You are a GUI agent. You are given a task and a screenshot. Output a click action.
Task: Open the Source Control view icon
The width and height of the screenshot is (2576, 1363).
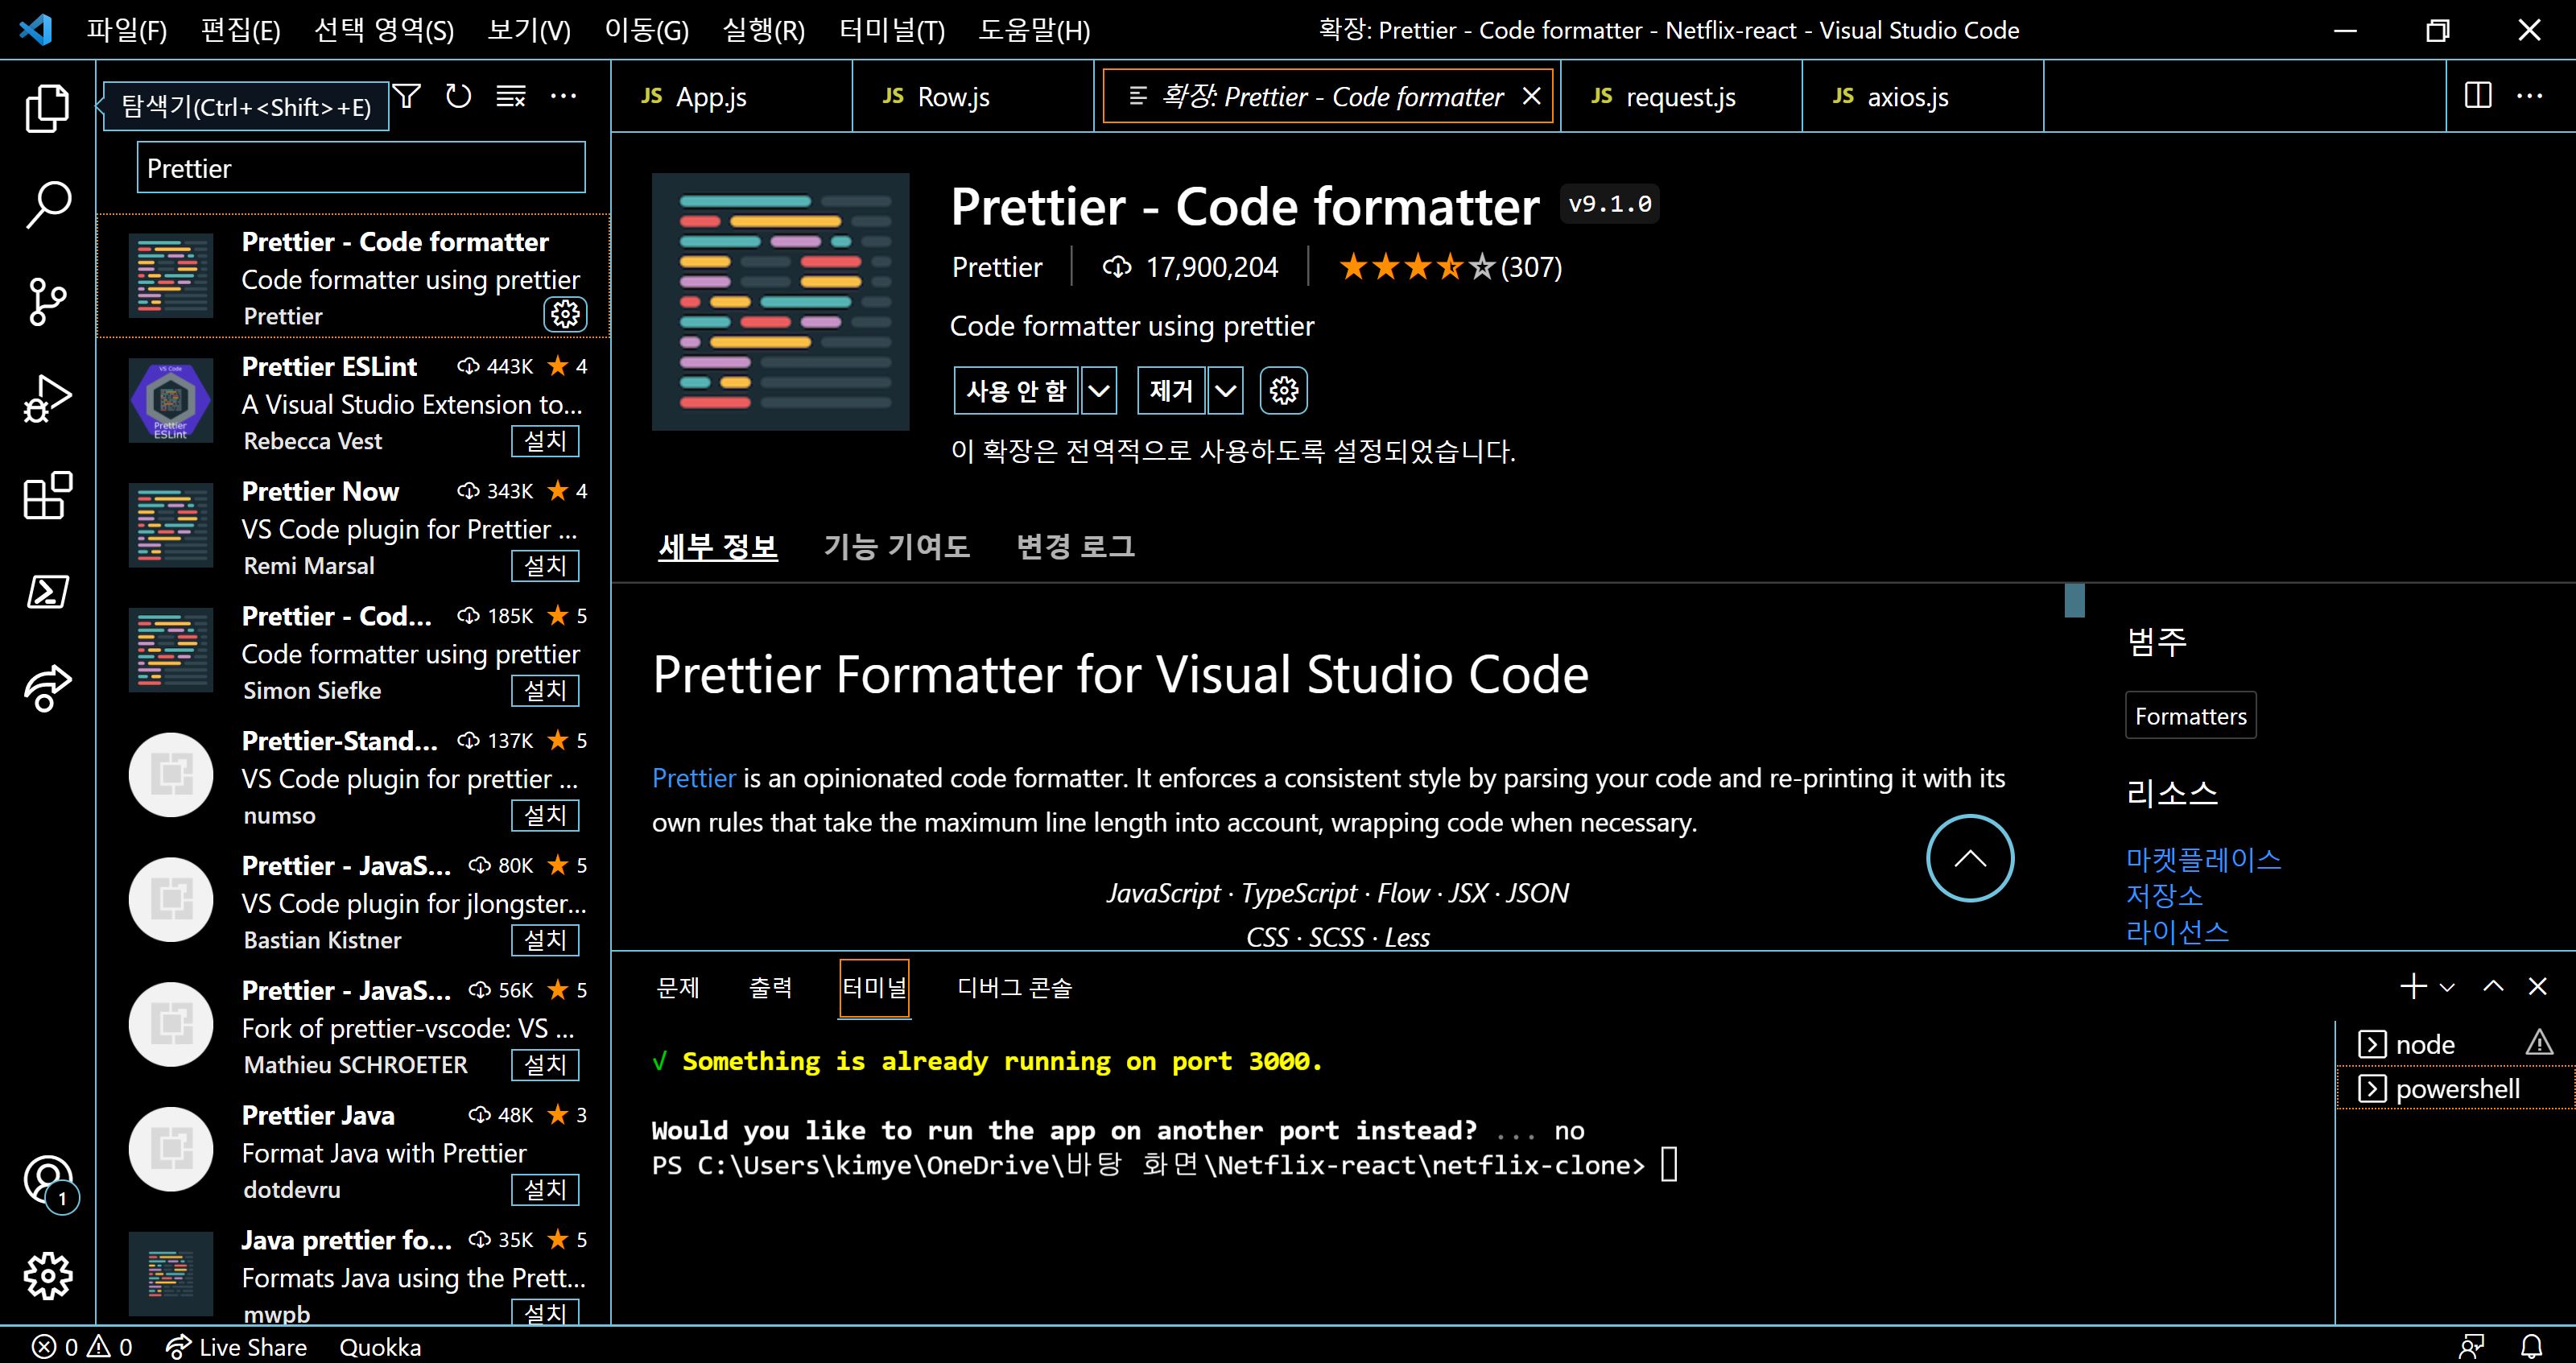coord(47,302)
